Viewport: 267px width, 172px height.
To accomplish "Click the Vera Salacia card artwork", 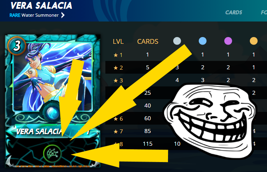I will point(53,76).
